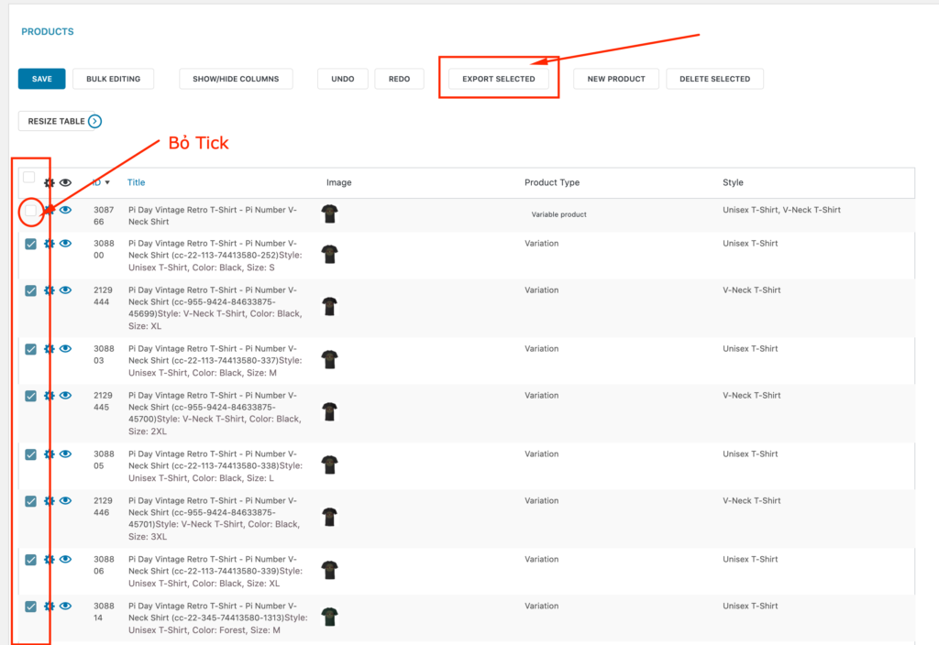939x645 pixels.
Task: Click eye view icon for row 308803
Action: coord(65,349)
